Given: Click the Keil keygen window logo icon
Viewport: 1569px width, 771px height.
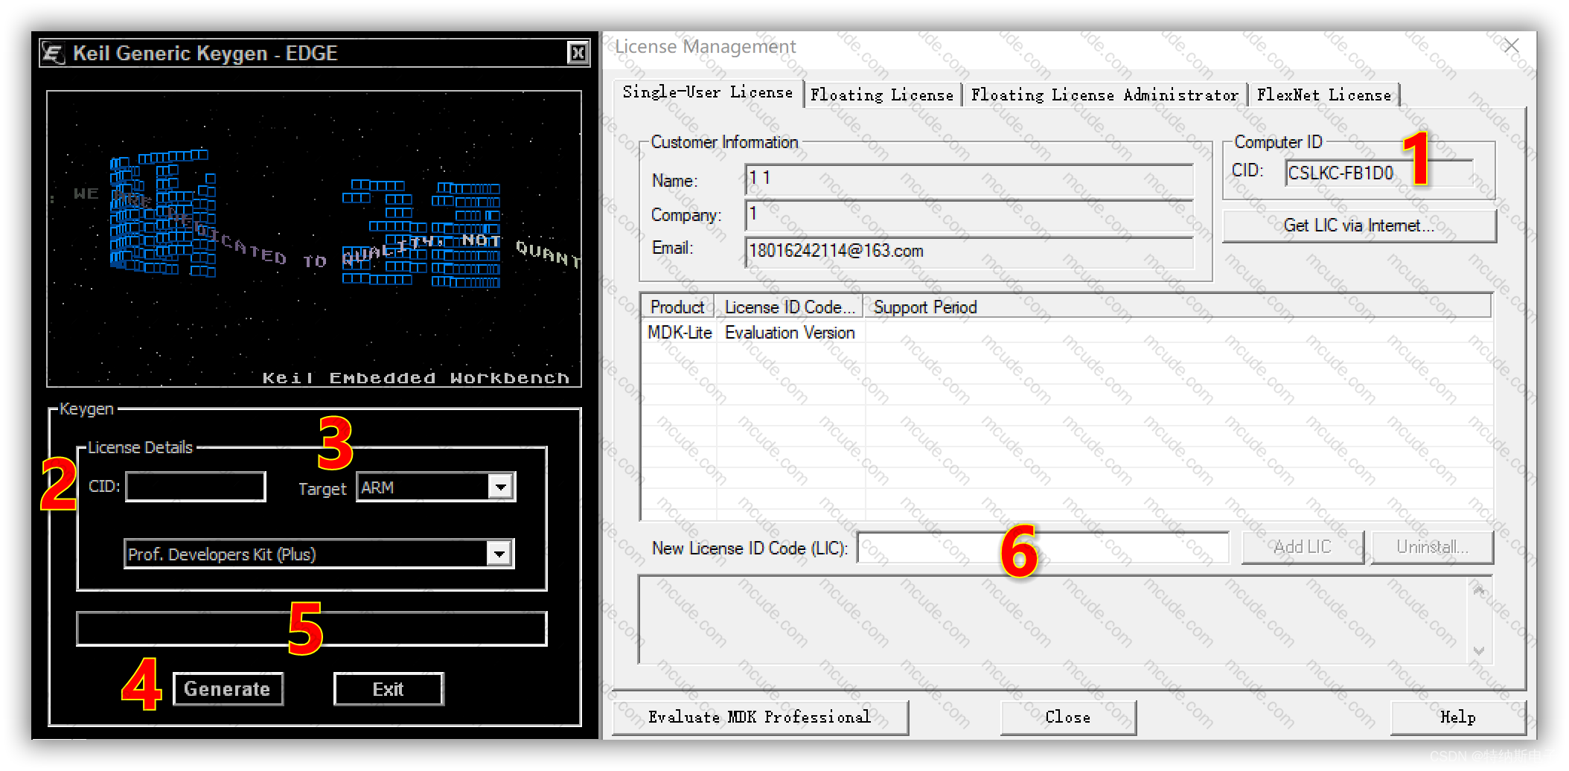Looking at the screenshot, I should [x=51, y=52].
